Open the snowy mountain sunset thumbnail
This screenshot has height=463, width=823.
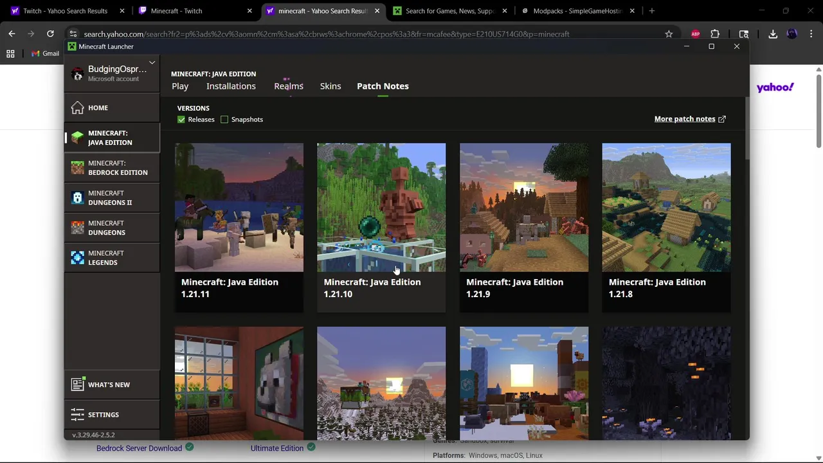coord(381,383)
